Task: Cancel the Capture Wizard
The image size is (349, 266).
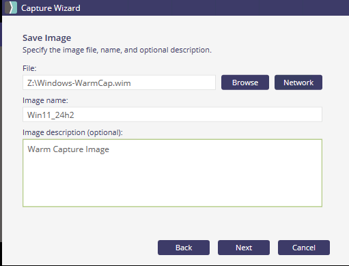Action: coord(304,248)
